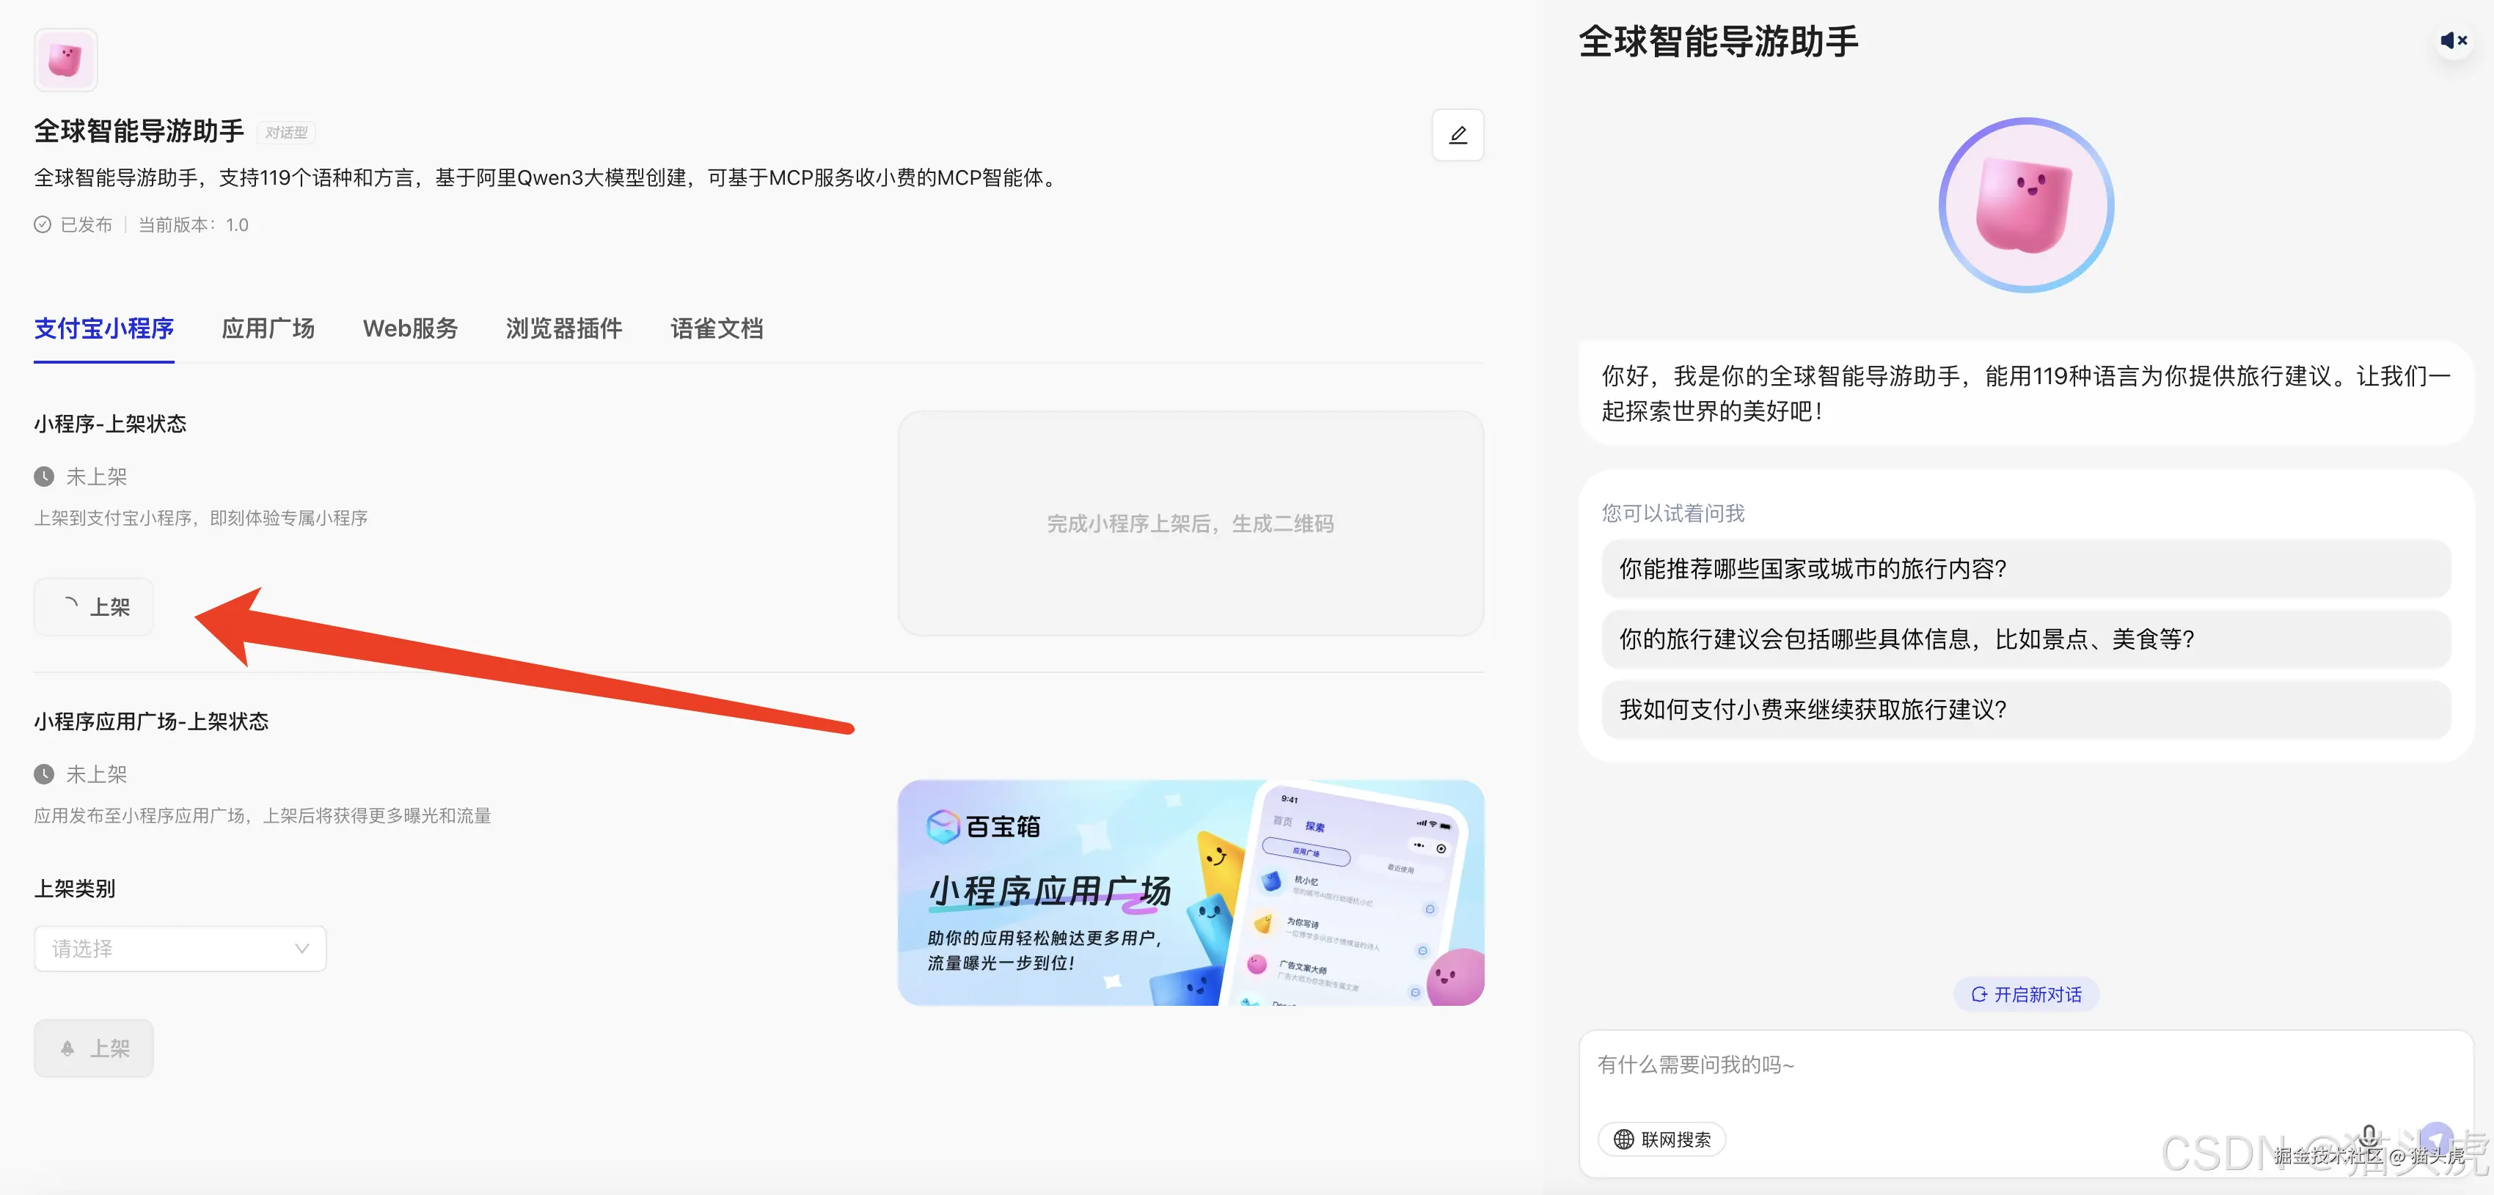
Task: Click the upload icon on gray 上架 button
Action: 66,1048
